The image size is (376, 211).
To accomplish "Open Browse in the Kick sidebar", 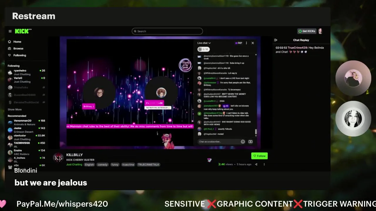I will coord(18,48).
